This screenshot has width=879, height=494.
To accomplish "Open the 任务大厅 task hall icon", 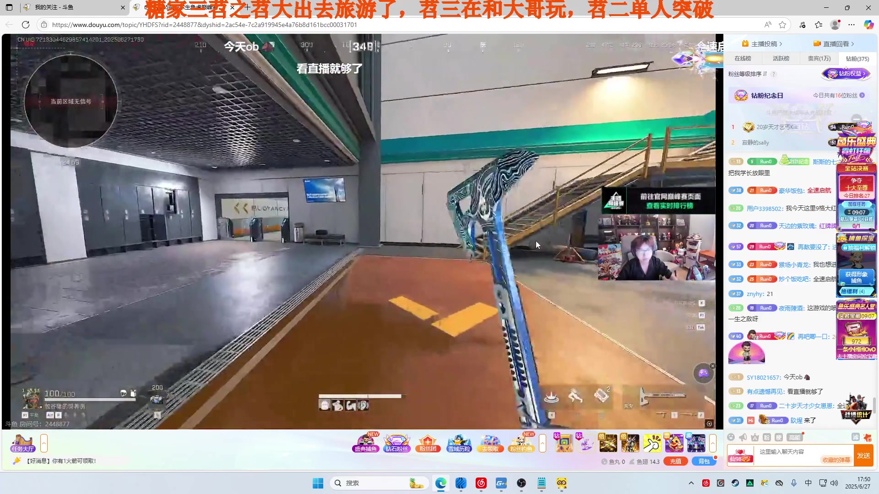I will pos(23,443).
